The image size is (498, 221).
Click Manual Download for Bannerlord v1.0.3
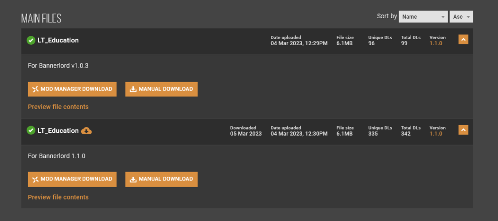coord(161,89)
